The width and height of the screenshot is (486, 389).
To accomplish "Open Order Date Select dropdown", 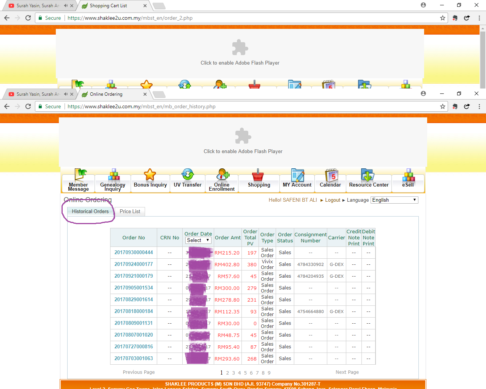I will (198, 240).
